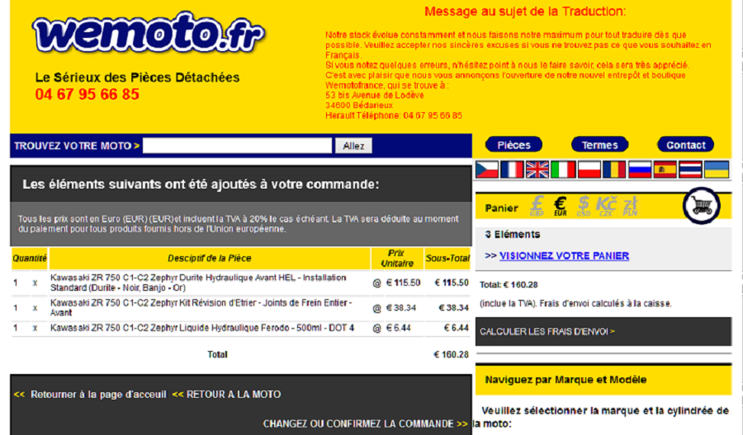Select the Thai flag language
This screenshot has height=435, width=743.
point(690,169)
